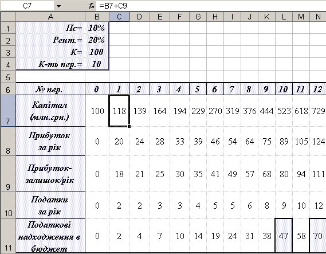Click profit remainder cell showing 49

coord(232,174)
